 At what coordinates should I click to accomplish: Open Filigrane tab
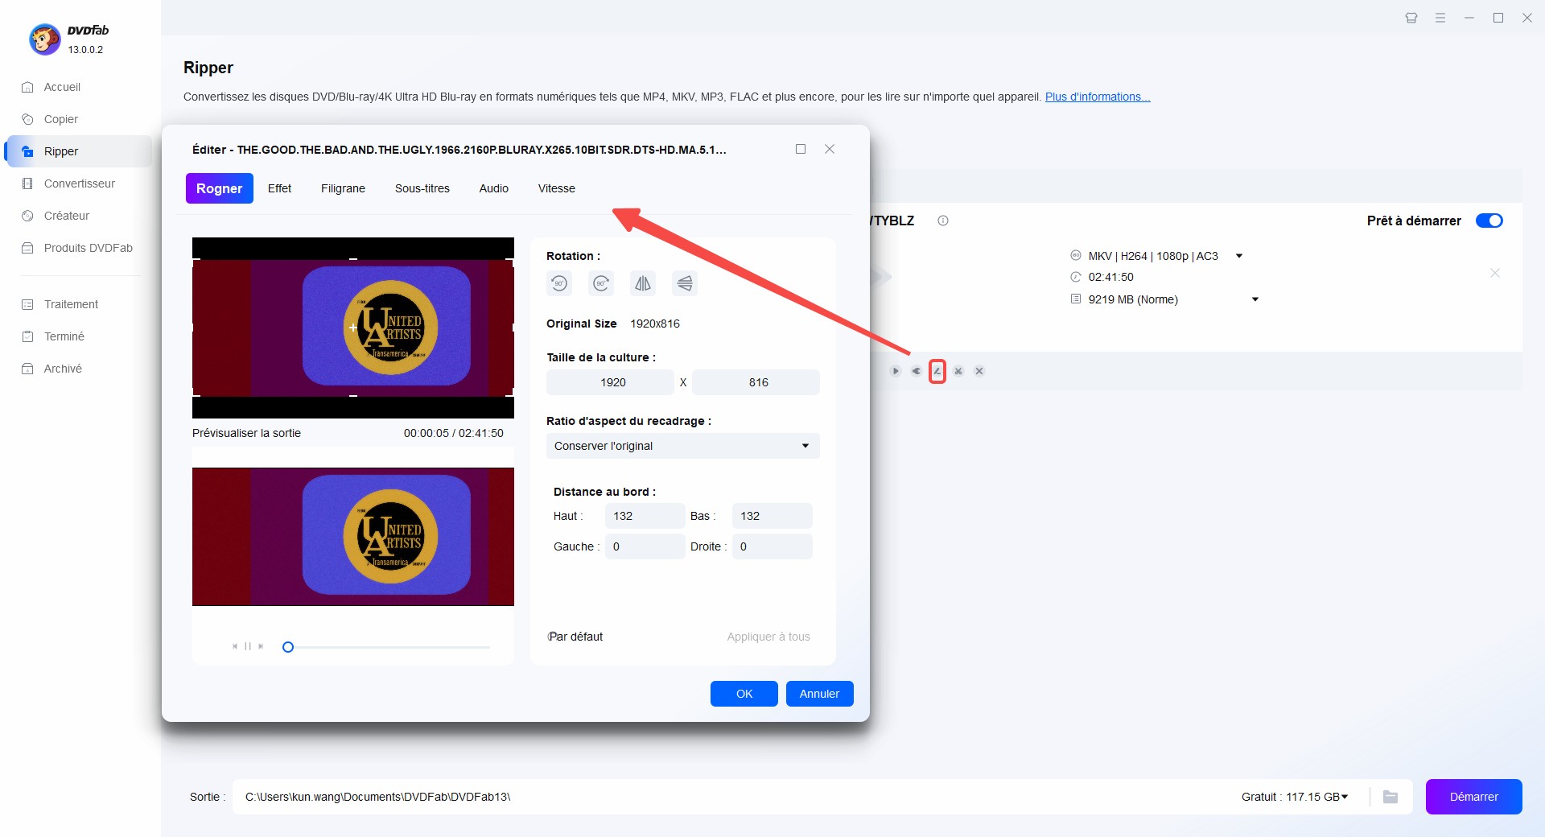point(343,188)
